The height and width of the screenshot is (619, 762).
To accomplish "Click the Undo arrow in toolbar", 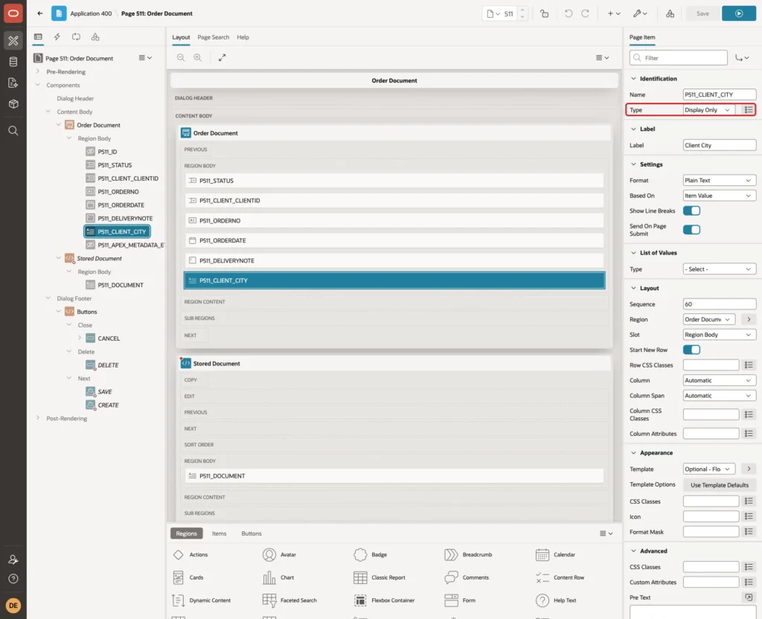I will [568, 13].
